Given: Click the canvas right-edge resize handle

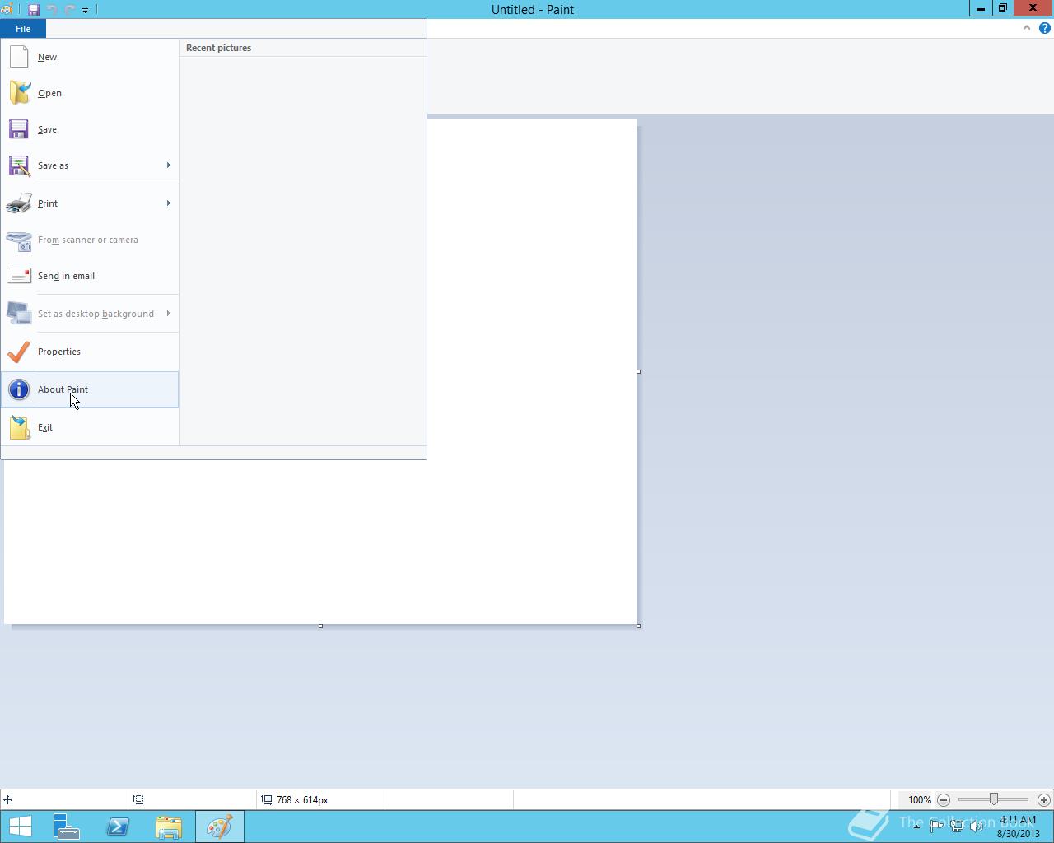Looking at the screenshot, I should pyautogui.click(x=638, y=371).
